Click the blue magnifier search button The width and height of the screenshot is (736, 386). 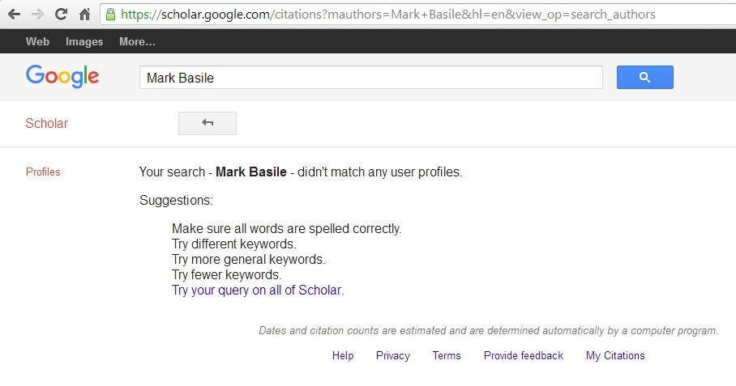pyautogui.click(x=644, y=78)
